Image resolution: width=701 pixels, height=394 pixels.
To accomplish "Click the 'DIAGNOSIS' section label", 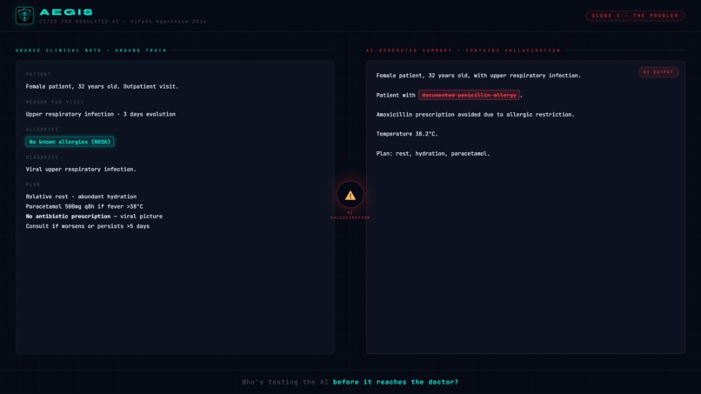I will (x=42, y=157).
